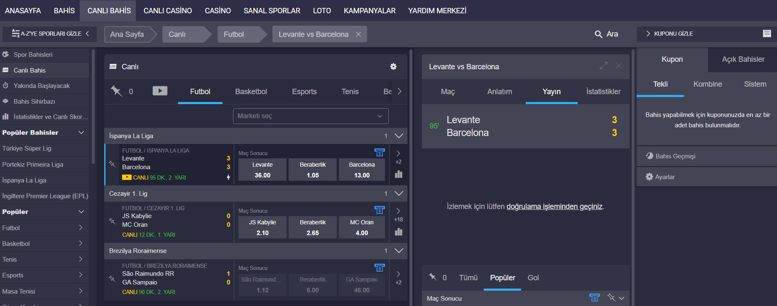Image resolution: width=777 pixels, height=306 pixels.
Task: Collapse the Brezilya Roraimense group
Action: 399,250
